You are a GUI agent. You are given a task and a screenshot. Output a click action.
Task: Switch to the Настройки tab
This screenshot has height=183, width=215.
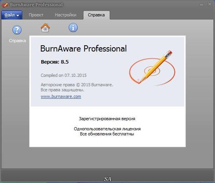click(x=66, y=15)
